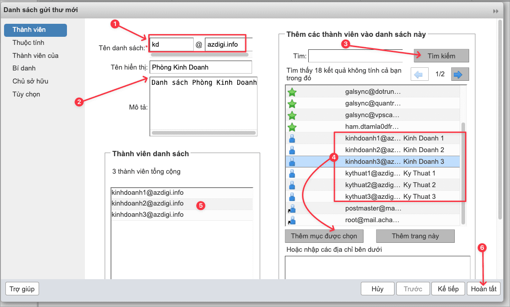Click user icon next to kythuat2 row
Screen dimensions: 510x307
[292, 185]
